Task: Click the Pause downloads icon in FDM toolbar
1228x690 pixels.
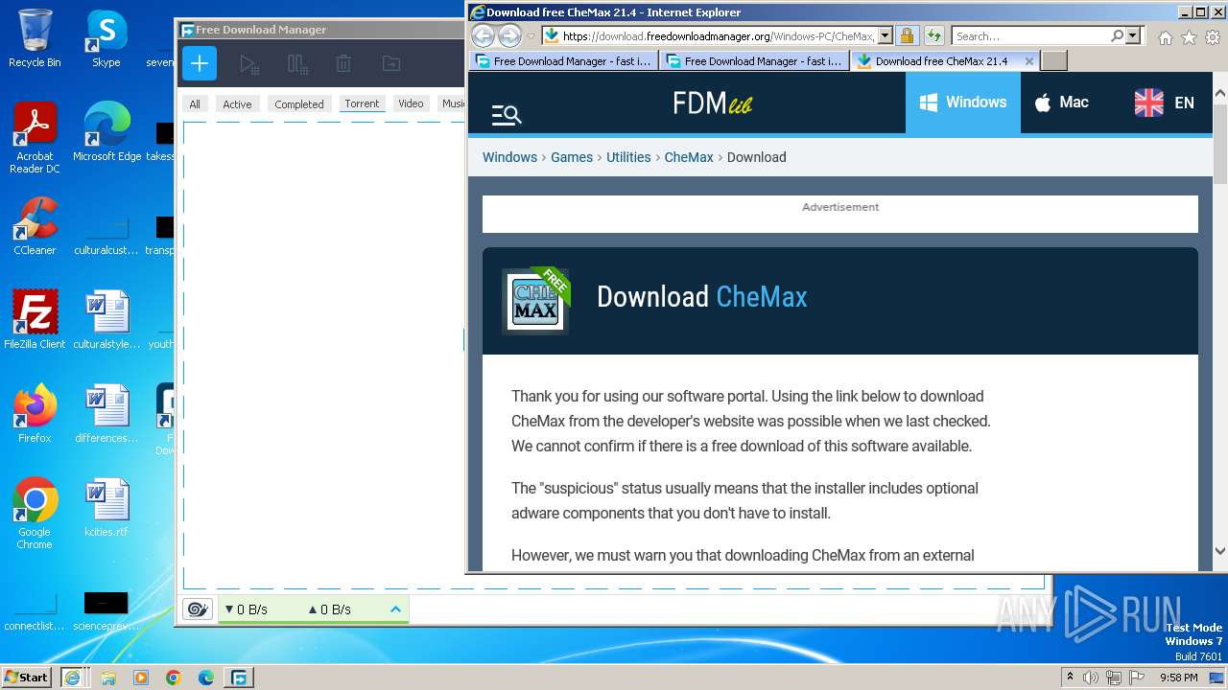Action: (x=297, y=64)
